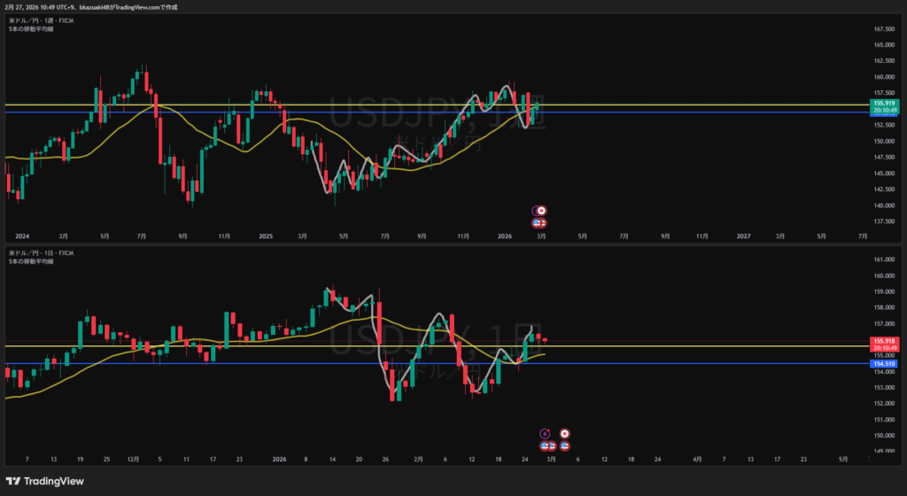
Task: Click the Japan flag event icon on weekly chart
Action: pos(541,211)
